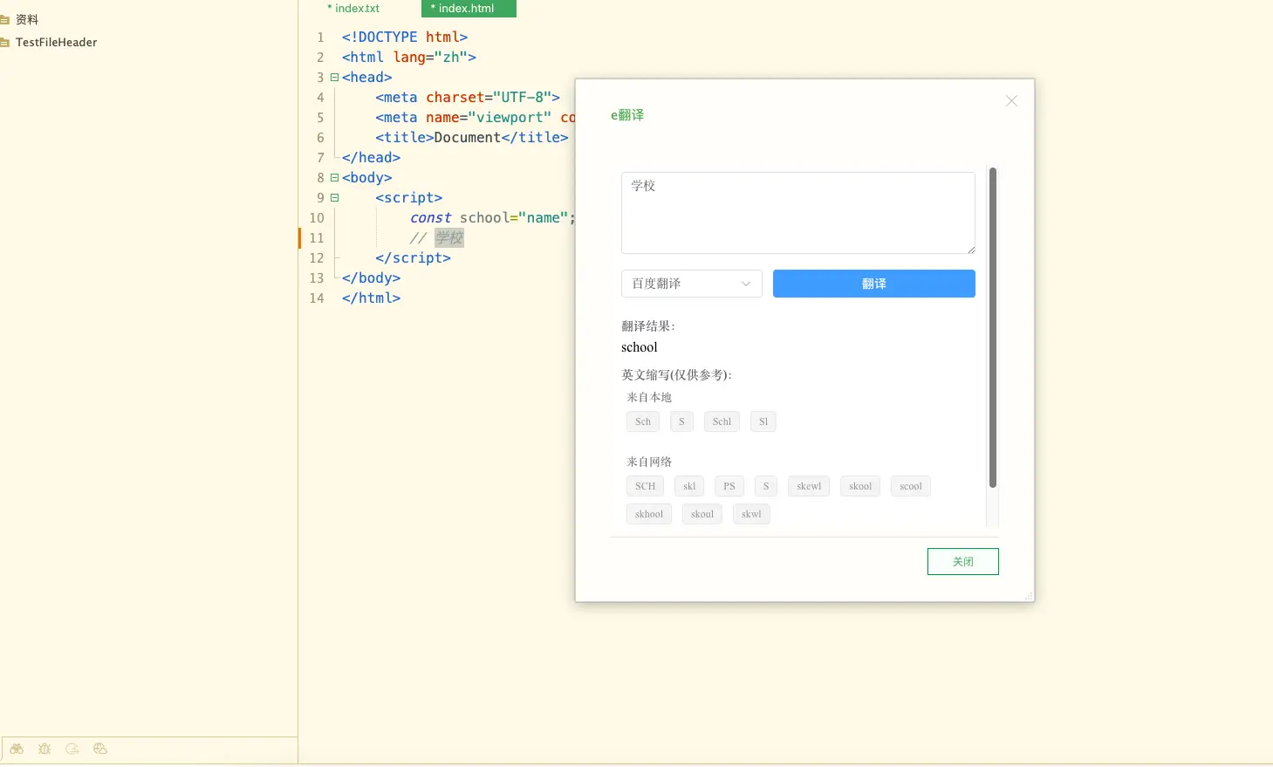
Task: Select the skl abbreviation chip
Action: pos(689,486)
